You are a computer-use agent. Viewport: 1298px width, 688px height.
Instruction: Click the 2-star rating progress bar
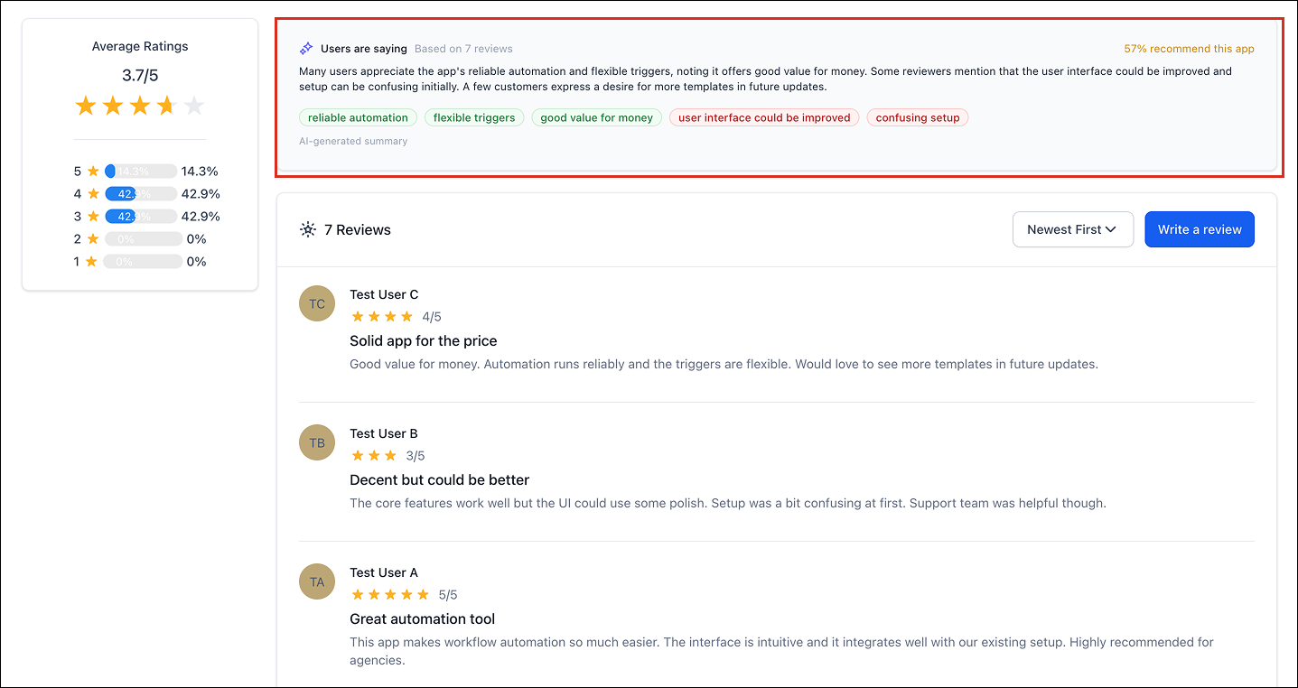(143, 238)
